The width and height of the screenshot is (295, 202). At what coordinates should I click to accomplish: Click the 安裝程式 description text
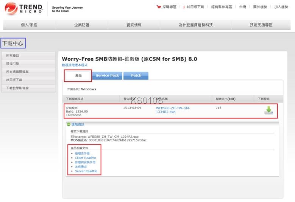(x=72, y=108)
